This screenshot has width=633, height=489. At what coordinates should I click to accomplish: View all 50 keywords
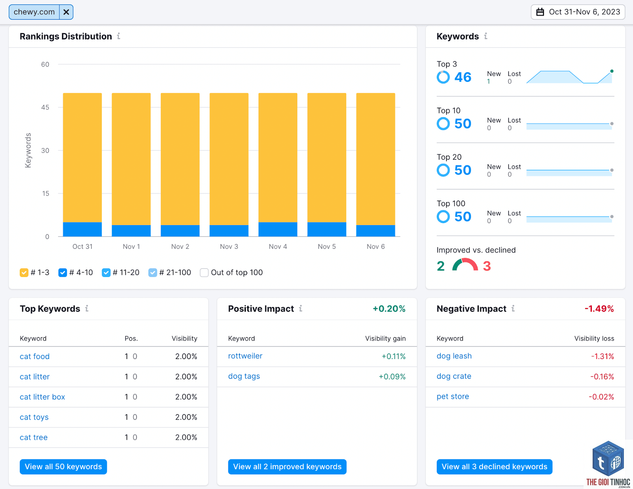(x=63, y=466)
